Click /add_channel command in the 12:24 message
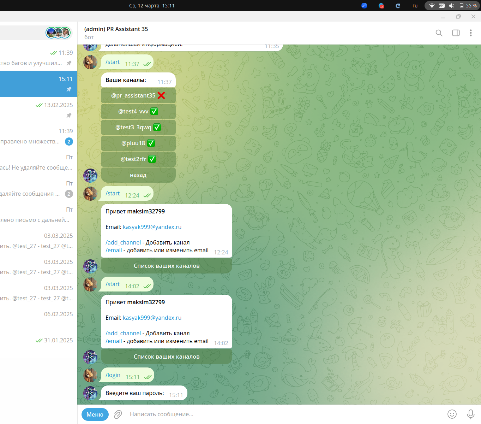This screenshot has width=481, height=424. click(123, 242)
